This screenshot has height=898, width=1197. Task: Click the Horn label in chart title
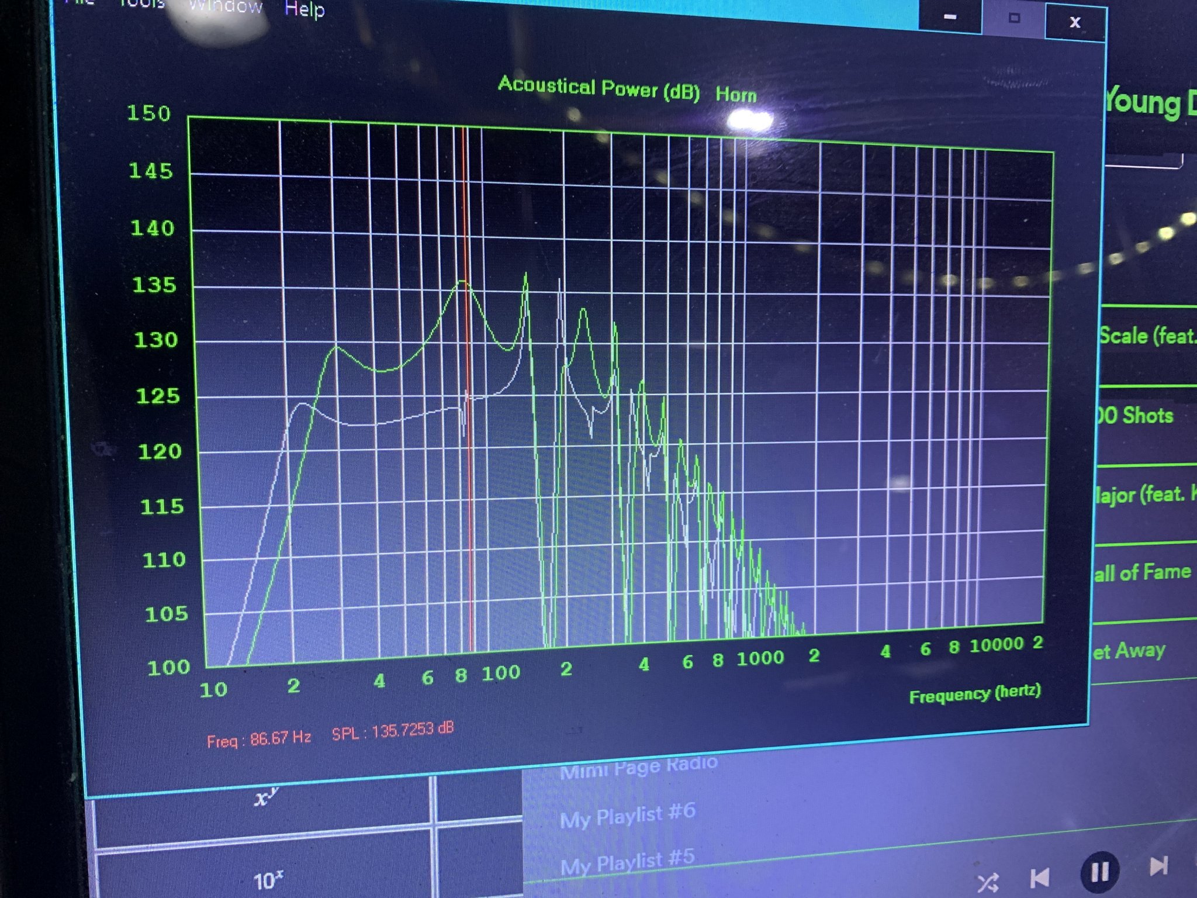click(736, 94)
